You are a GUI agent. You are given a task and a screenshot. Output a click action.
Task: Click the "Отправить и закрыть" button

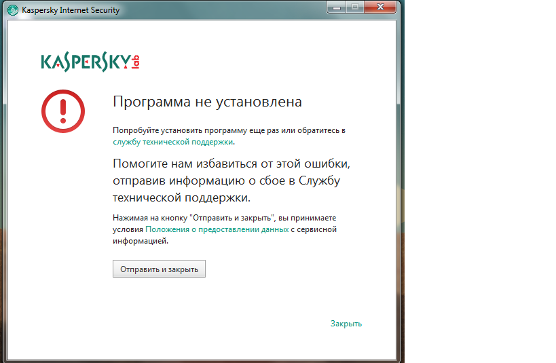(159, 269)
